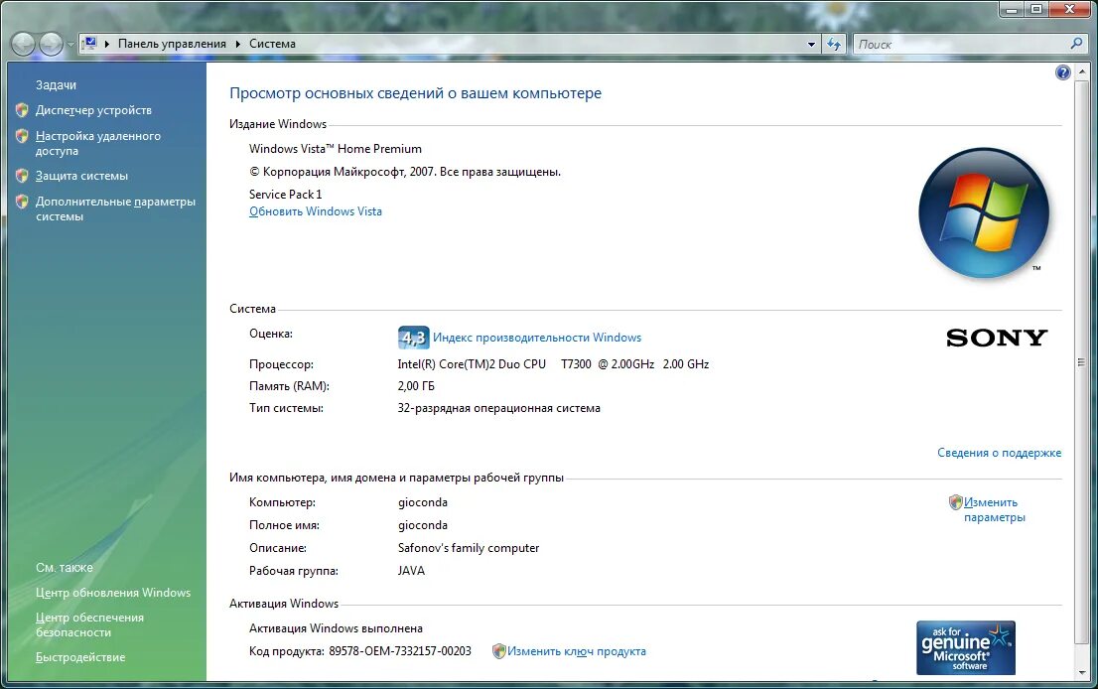This screenshot has width=1098, height=689.
Task: Click the magnifier search icon
Action: click(1076, 44)
